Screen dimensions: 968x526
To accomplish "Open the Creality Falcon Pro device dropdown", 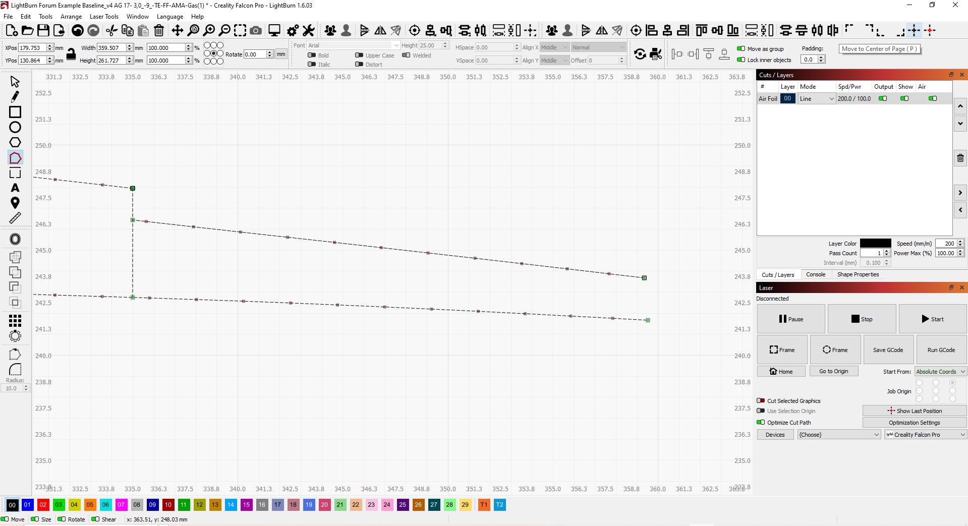I will pyautogui.click(x=925, y=435).
